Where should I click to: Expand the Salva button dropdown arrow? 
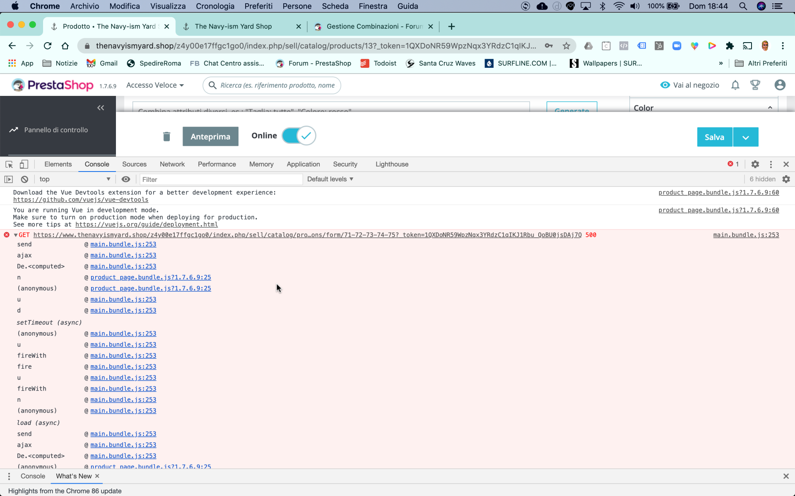[x=745, y=137]
